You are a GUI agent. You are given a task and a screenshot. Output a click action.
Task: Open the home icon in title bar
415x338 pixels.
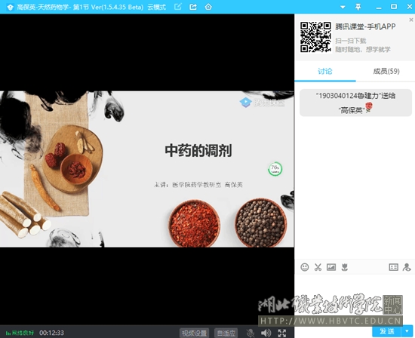(x=208, y=7)
